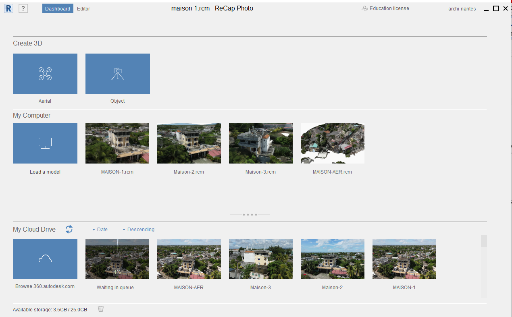This screenshot has height=317, width=512.
Task: Click the ReCap R logo icon
Action: tap(8, 8)
